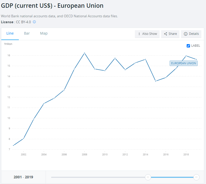Click the three-dot icon in Also Show
The image size is (206, 184).
139,34
